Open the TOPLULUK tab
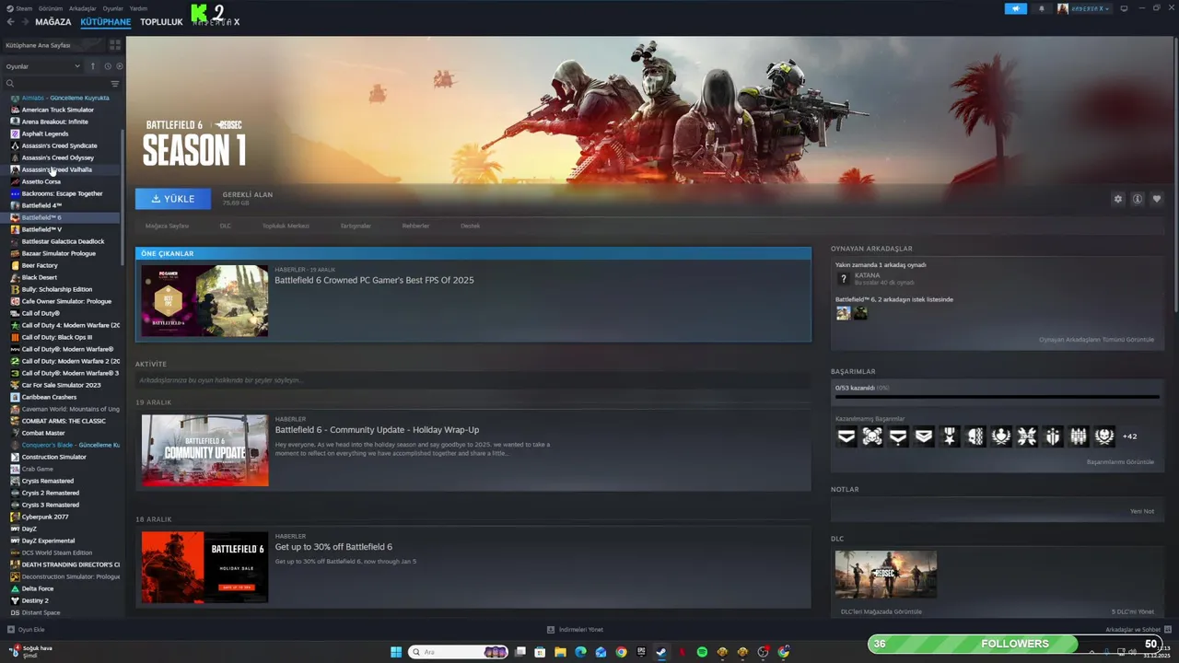The image size is (1179, 663). tap(161, 21)
